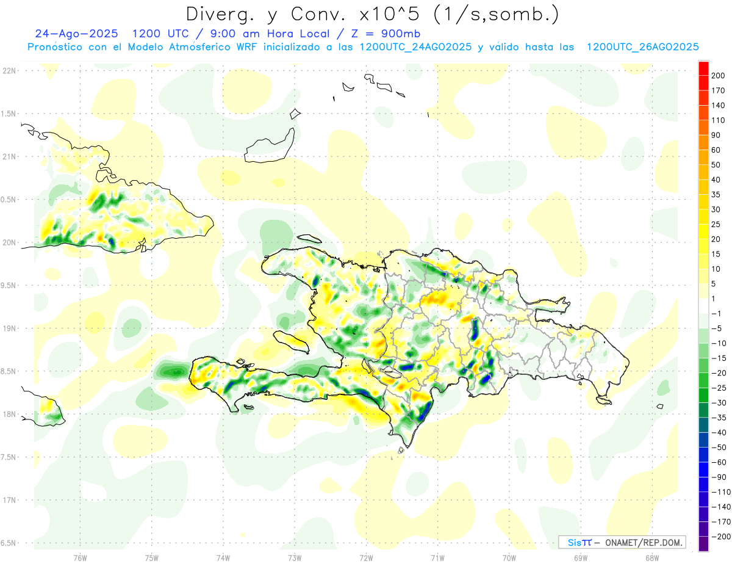Image resolution: width=732 pixels, height=566 pixels.
Task: Click the colorbar value '-170' label
Action: pos(720,522)
